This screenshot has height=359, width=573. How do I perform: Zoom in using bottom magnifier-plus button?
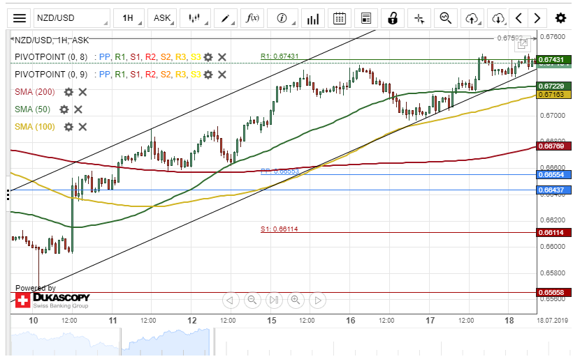point(296,300)
